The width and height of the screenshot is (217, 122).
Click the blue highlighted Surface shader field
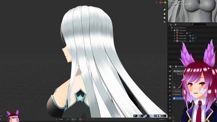pos(178,98)
